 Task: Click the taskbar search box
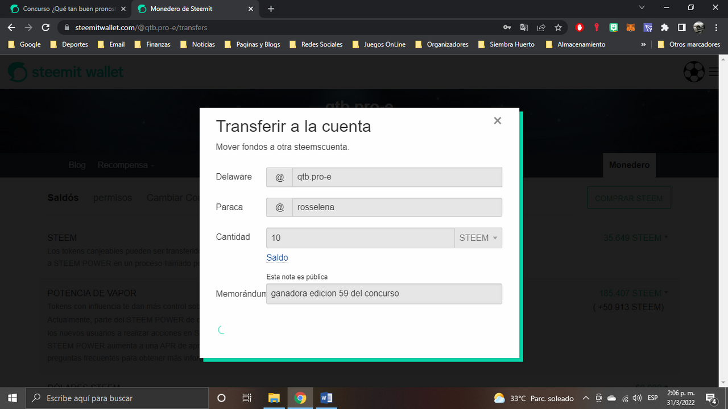(x=117, y=398)
